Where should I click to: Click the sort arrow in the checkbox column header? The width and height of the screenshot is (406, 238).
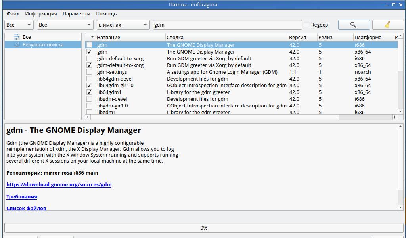92,37
